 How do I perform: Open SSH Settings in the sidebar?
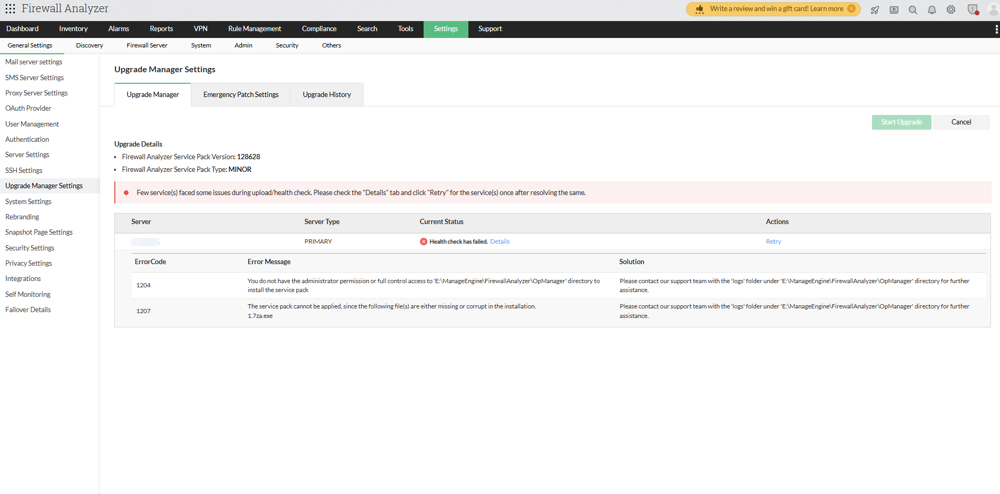coord(24,170)
